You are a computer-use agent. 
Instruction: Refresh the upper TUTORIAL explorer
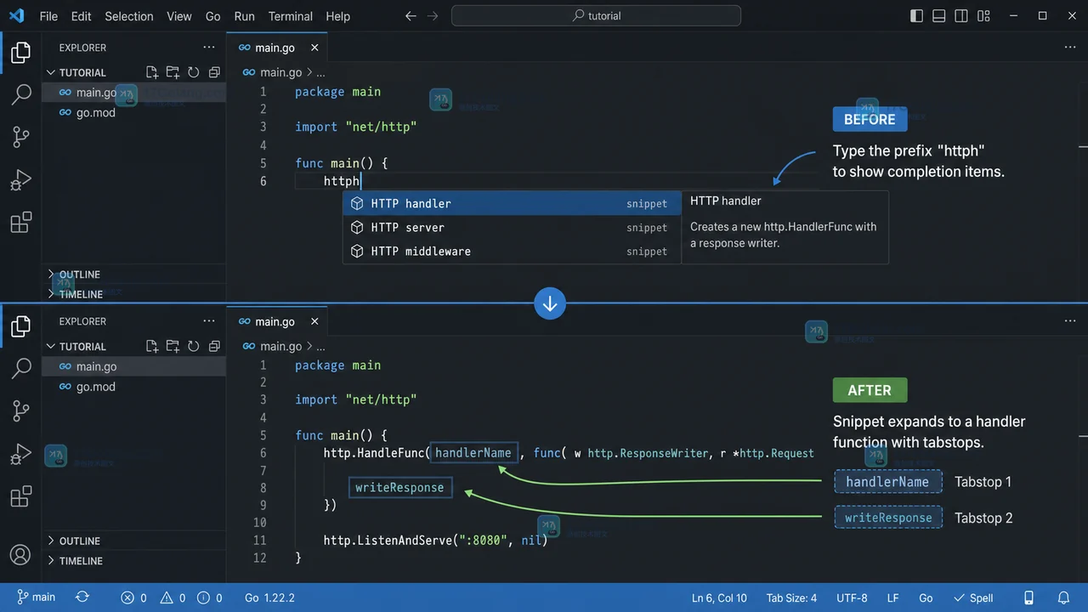[x=193, y=72]
